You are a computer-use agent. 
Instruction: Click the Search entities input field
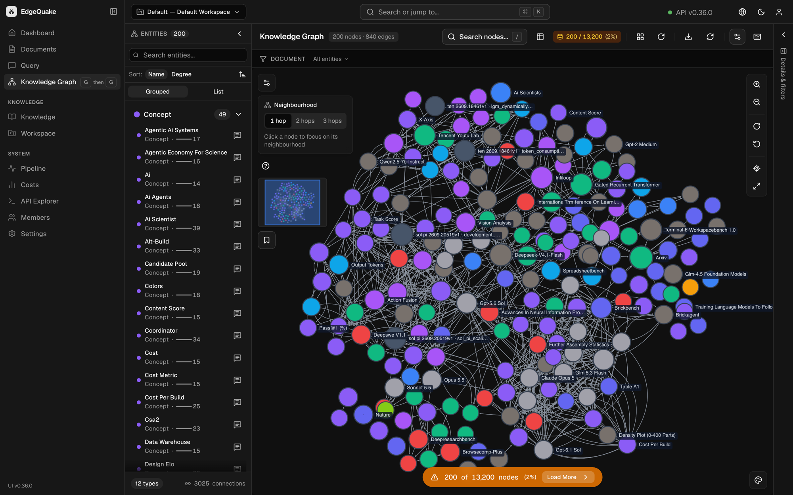coord(188,55)
